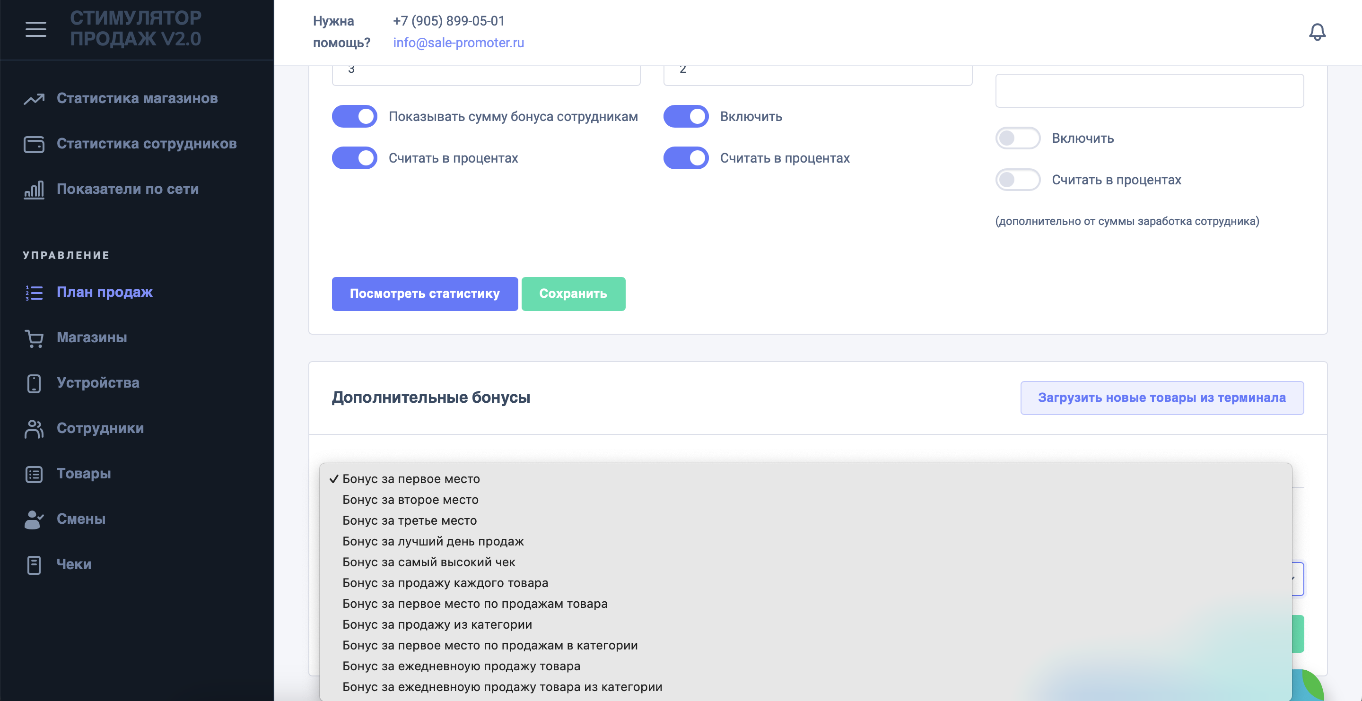Click the Чеки receipt icon
The width and height of the screenshot is (1362, 701).
click(34, 564)
